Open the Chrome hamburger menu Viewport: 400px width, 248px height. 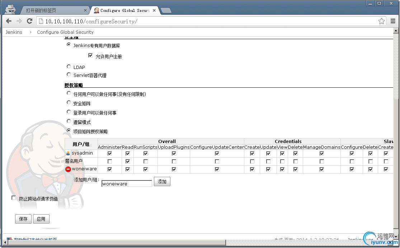point(393,21)
